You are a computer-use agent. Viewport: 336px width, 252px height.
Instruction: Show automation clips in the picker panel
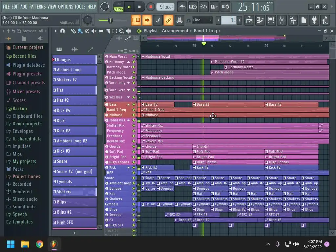click(x=91, y=50)
